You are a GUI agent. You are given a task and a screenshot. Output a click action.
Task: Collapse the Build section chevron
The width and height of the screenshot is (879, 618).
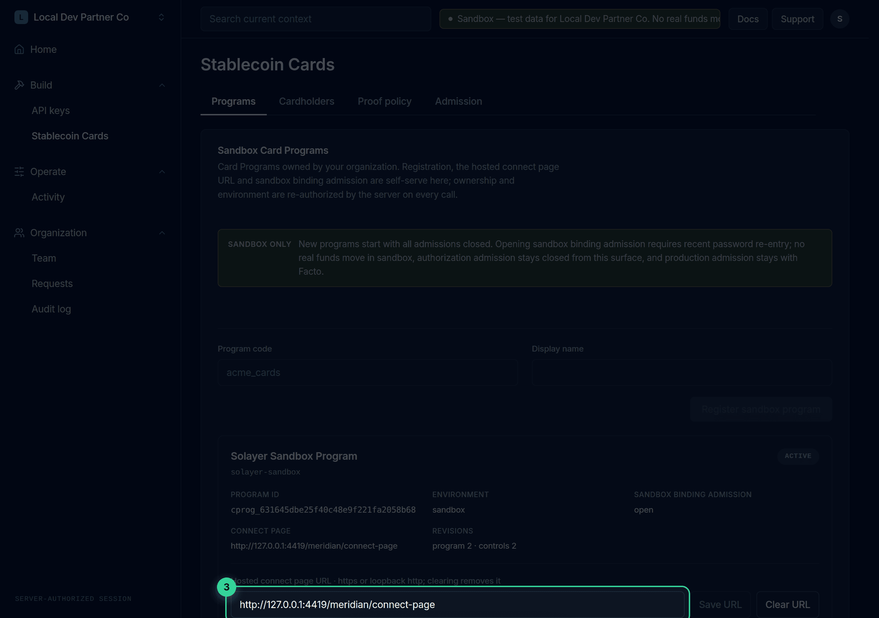[162, 85]
